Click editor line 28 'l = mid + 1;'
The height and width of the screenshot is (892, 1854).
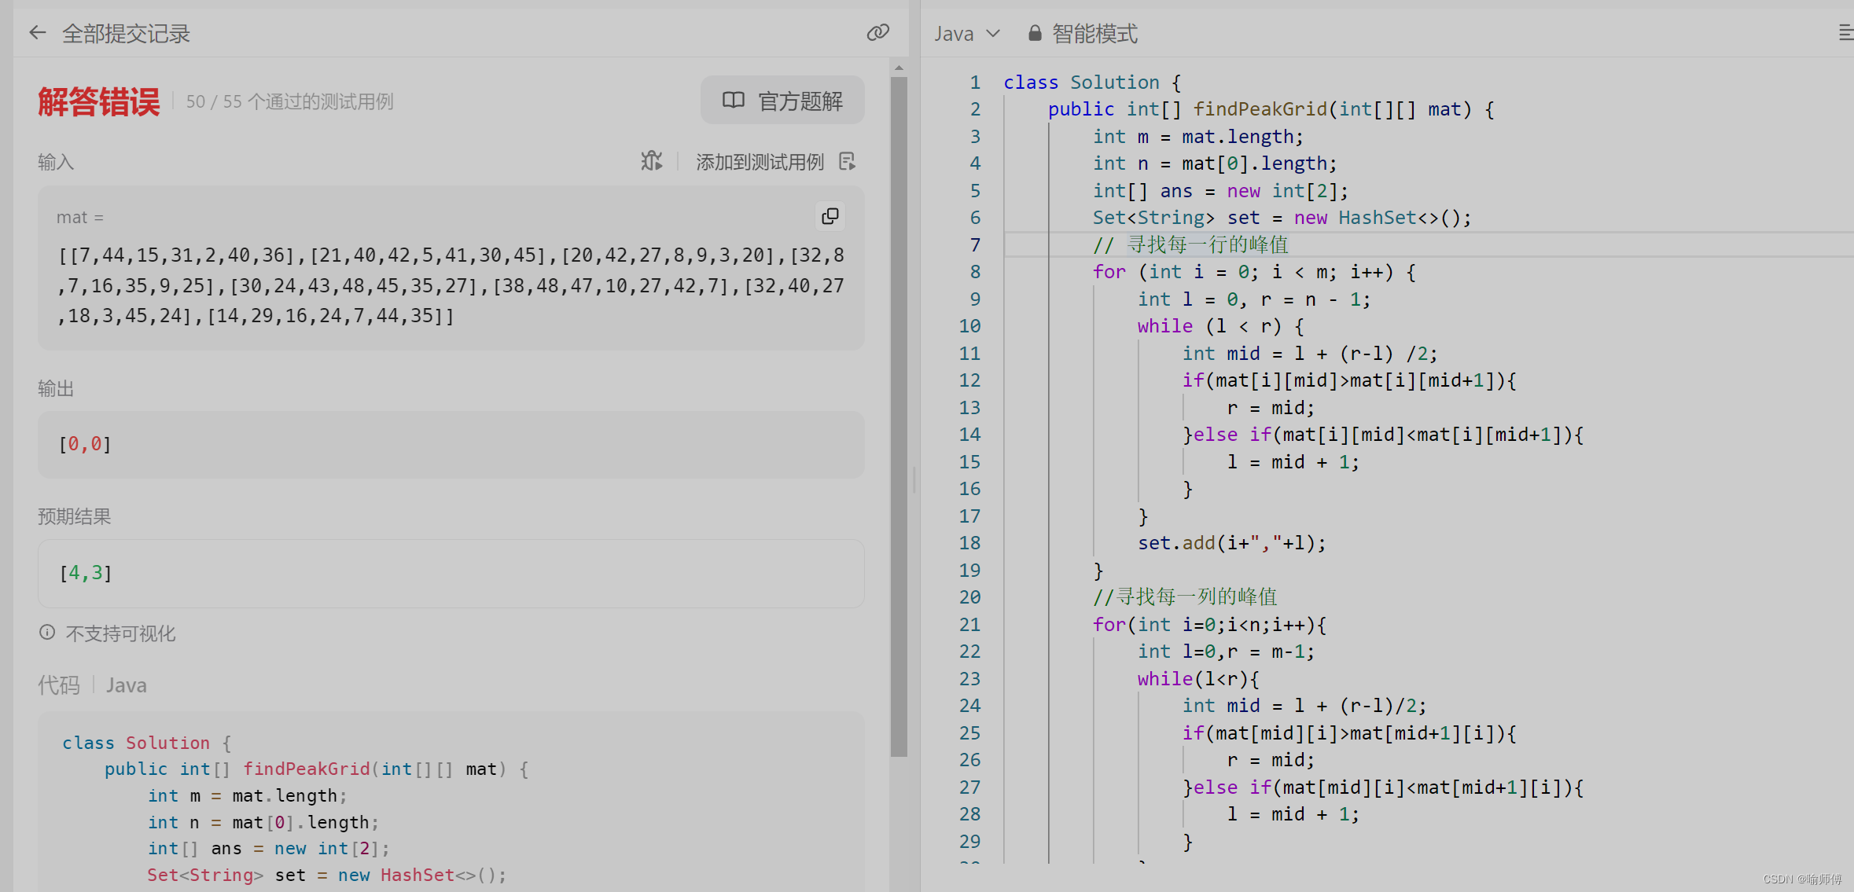[1293, 814]
